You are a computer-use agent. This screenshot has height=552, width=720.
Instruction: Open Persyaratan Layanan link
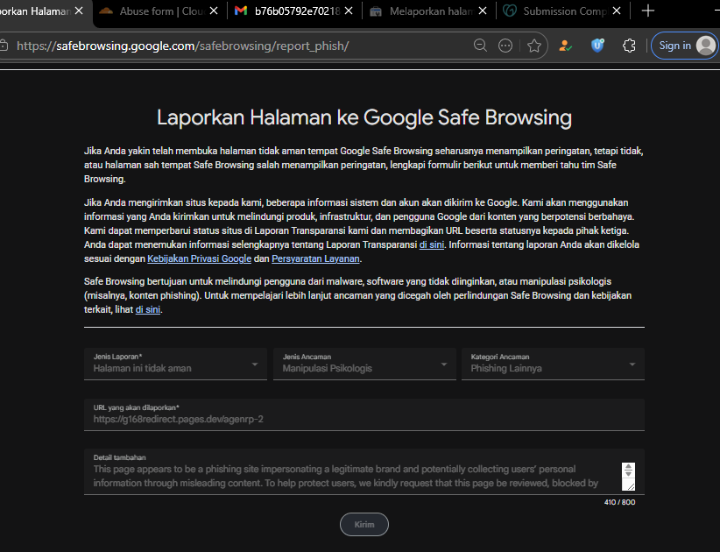point(315,259)
